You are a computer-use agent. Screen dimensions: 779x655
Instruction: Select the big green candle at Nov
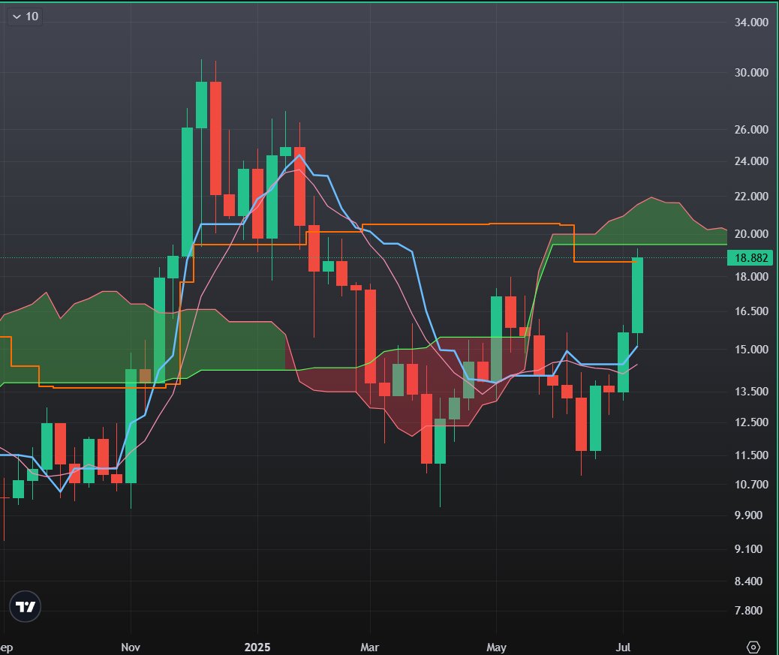point(131,426)
